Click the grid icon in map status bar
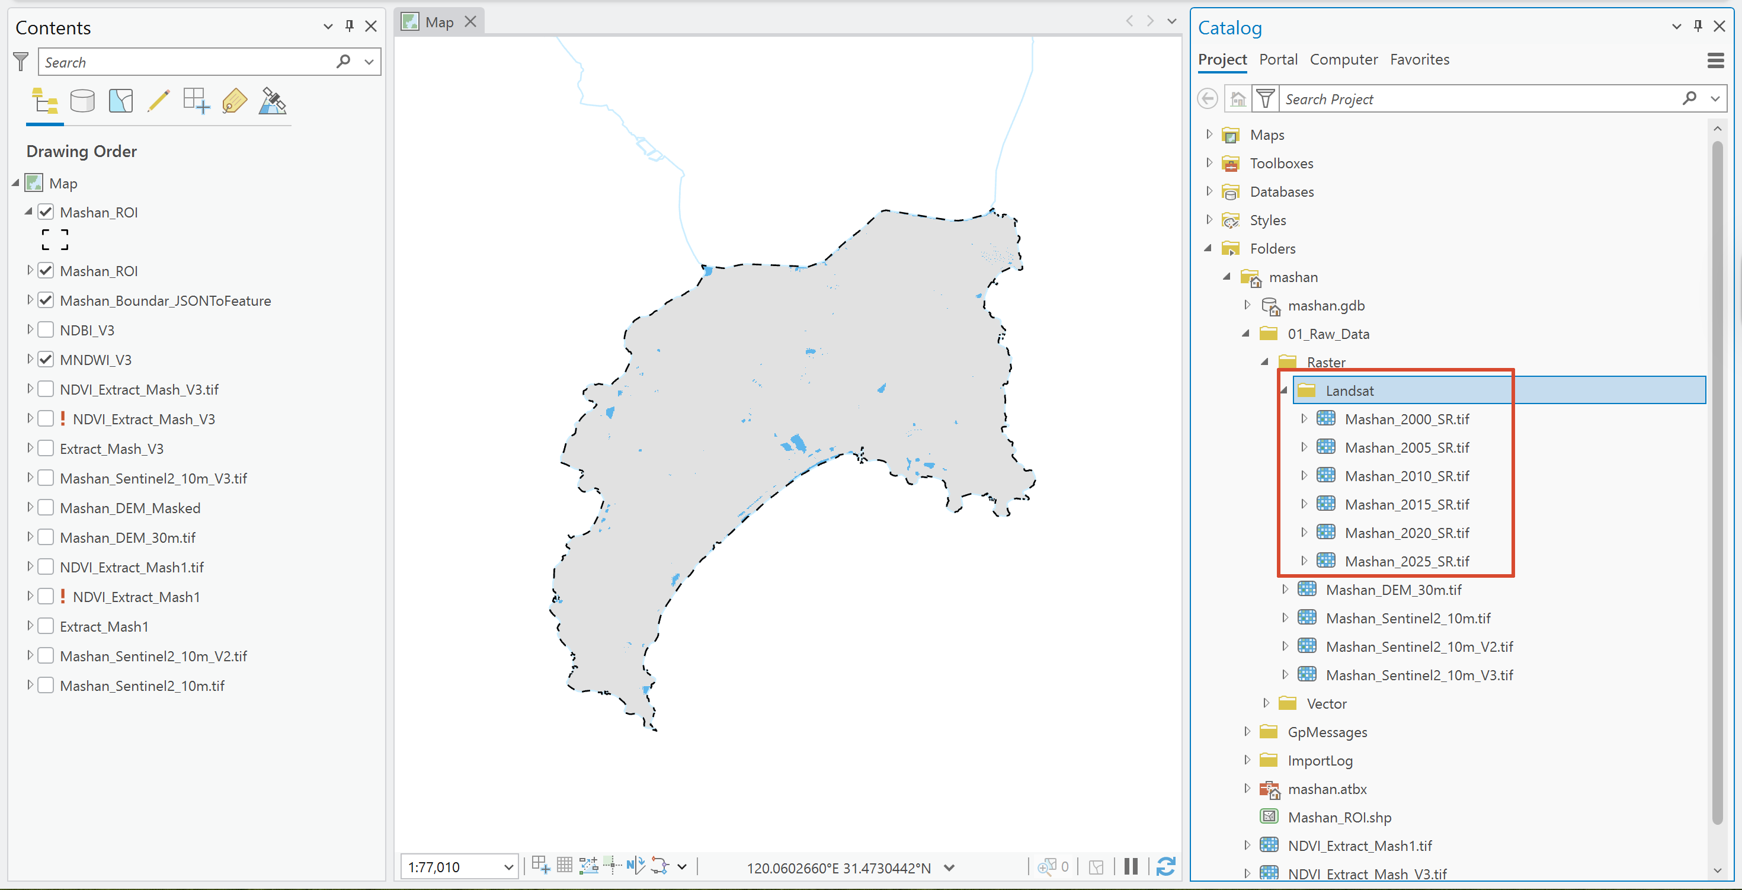Image resolution: width=1742 pixels, height=890 pixels. [565, 865]
